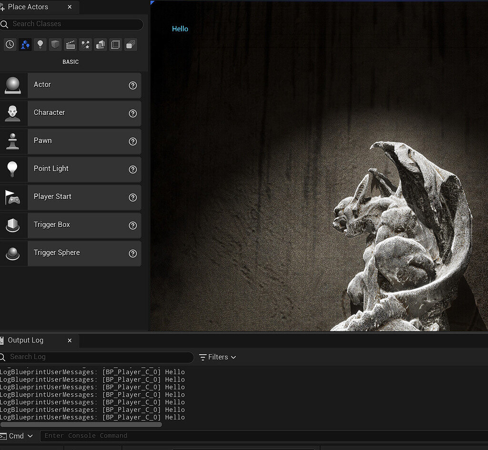
Task: Click the Output Log horizontal scrollbar
Action: point(81,424)
